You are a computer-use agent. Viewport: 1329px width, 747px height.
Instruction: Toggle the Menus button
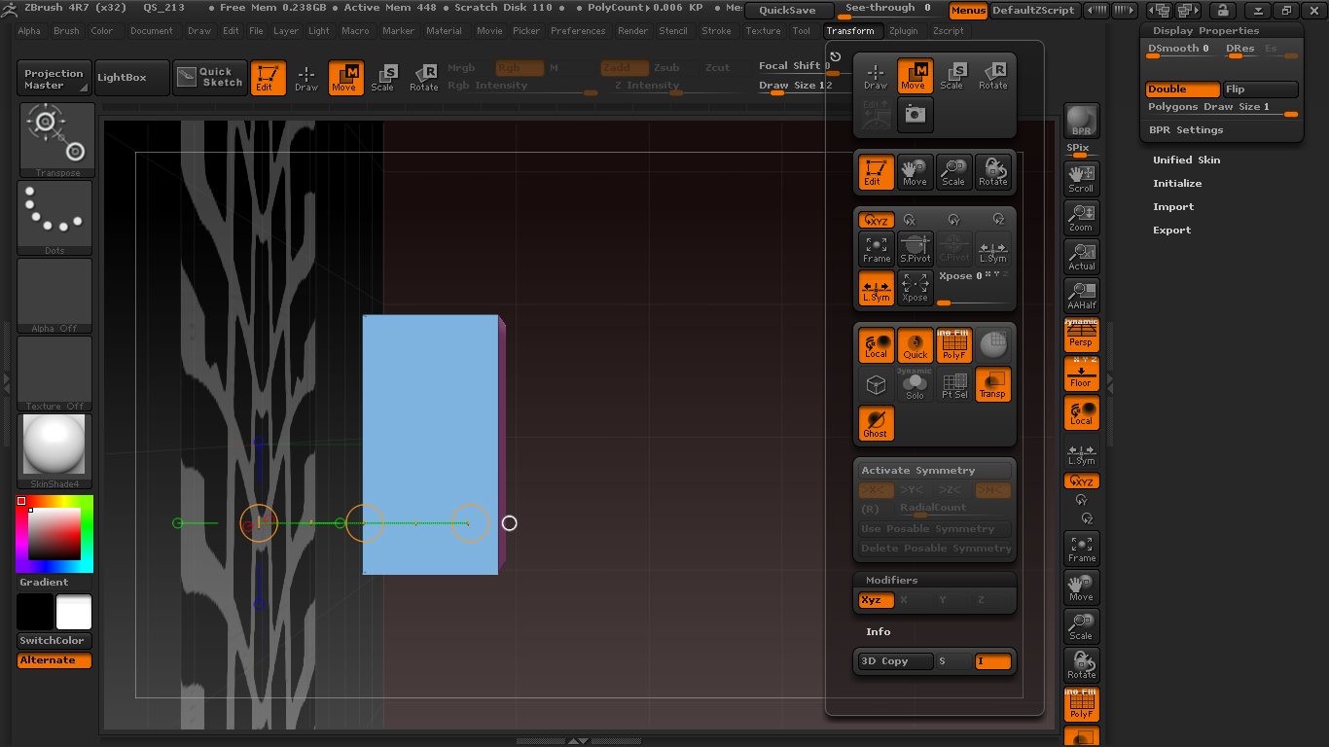pyautogui.click(x=968, y=11)
